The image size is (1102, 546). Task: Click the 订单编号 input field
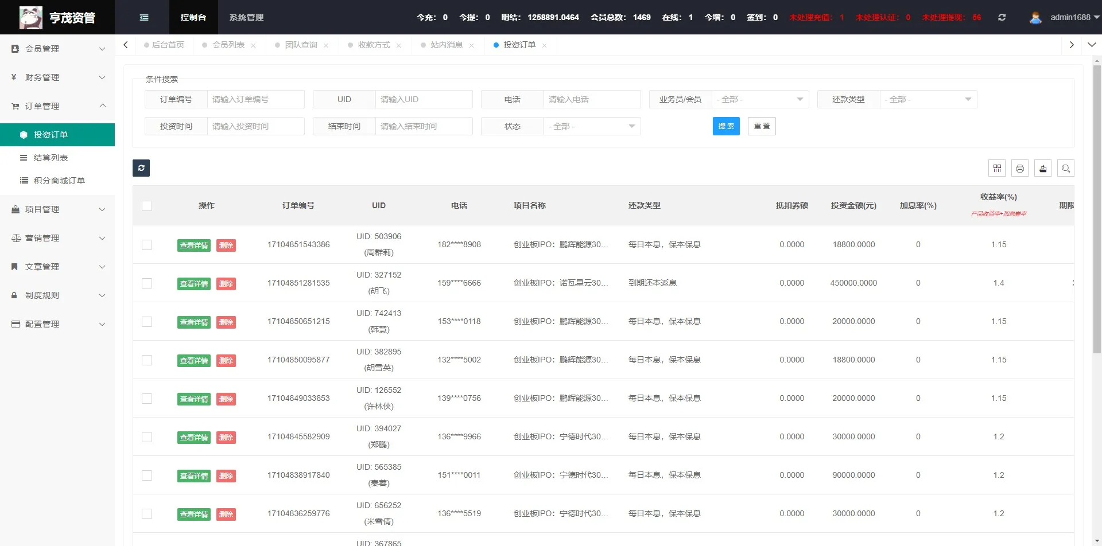255,99
